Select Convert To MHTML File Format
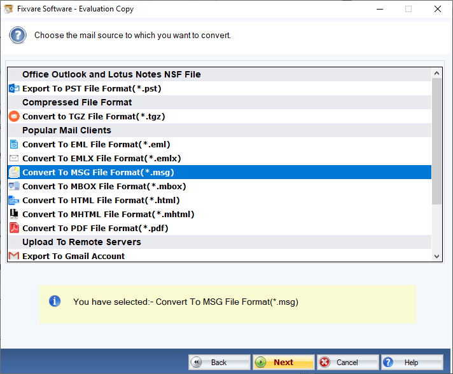Image resolution: width=453 pixels, height=374 pixels. point(220,214)
